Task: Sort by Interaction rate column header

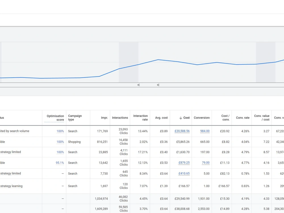Action: [140, 118]
